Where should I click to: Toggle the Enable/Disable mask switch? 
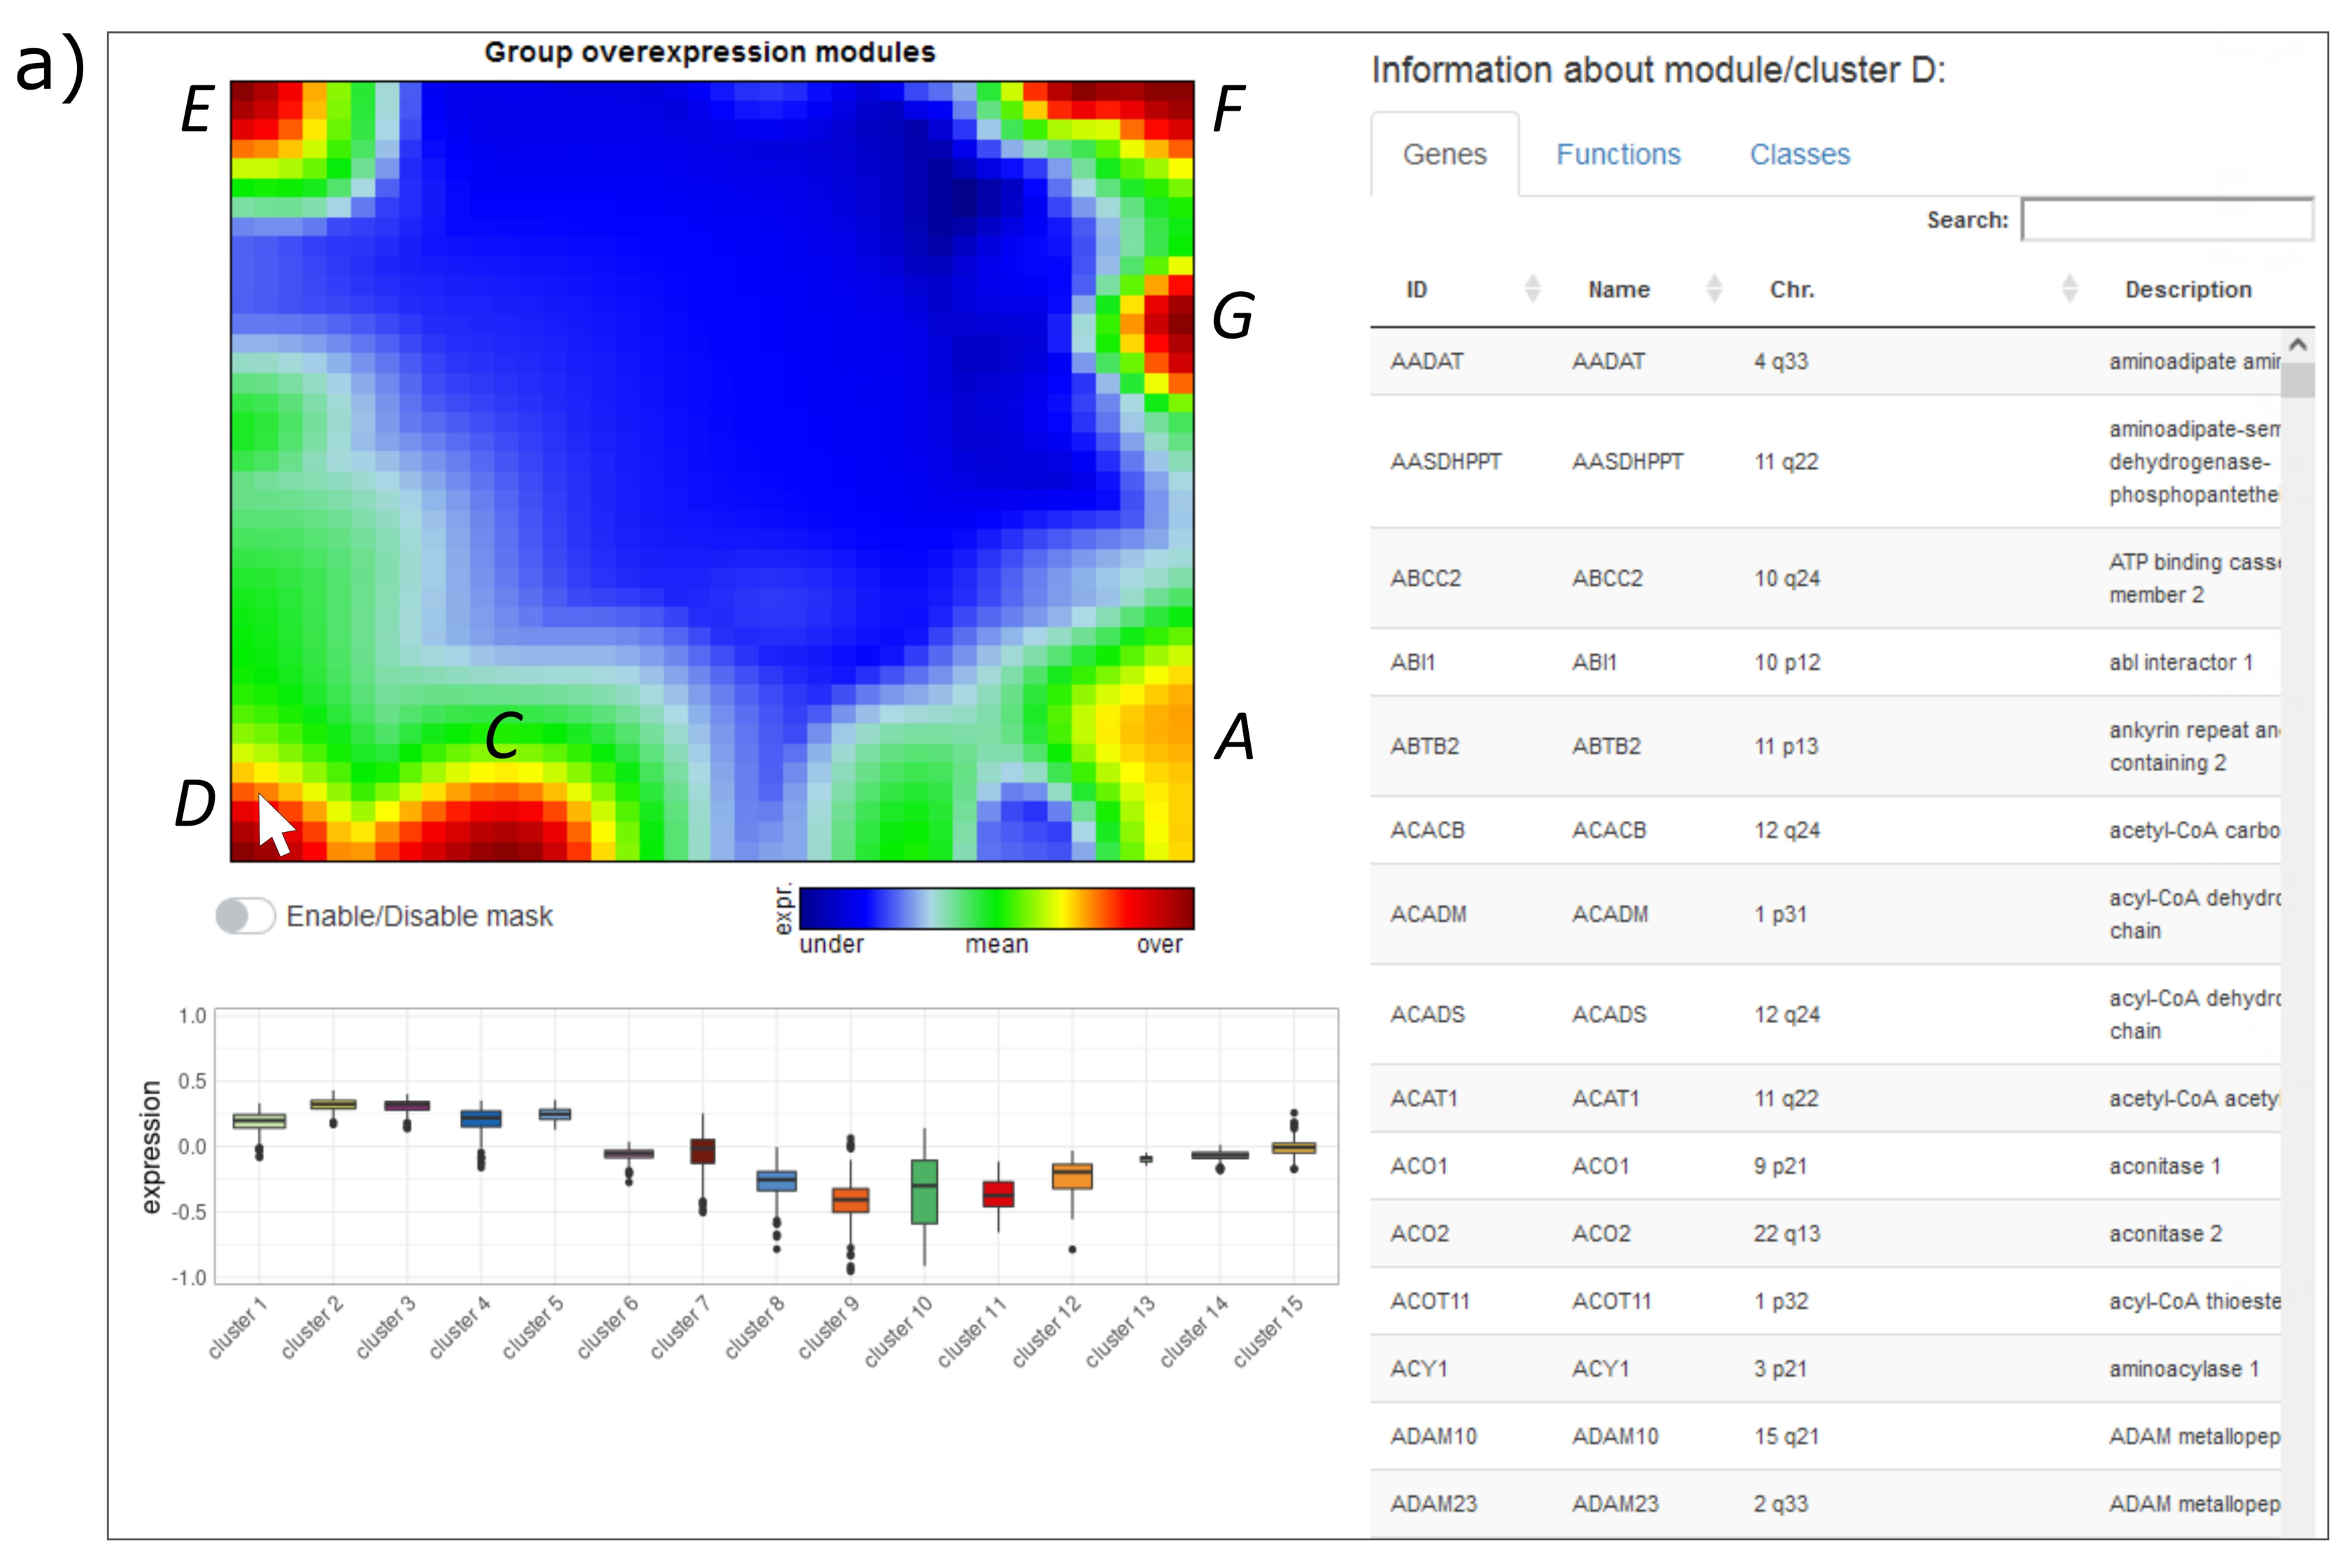245,915
